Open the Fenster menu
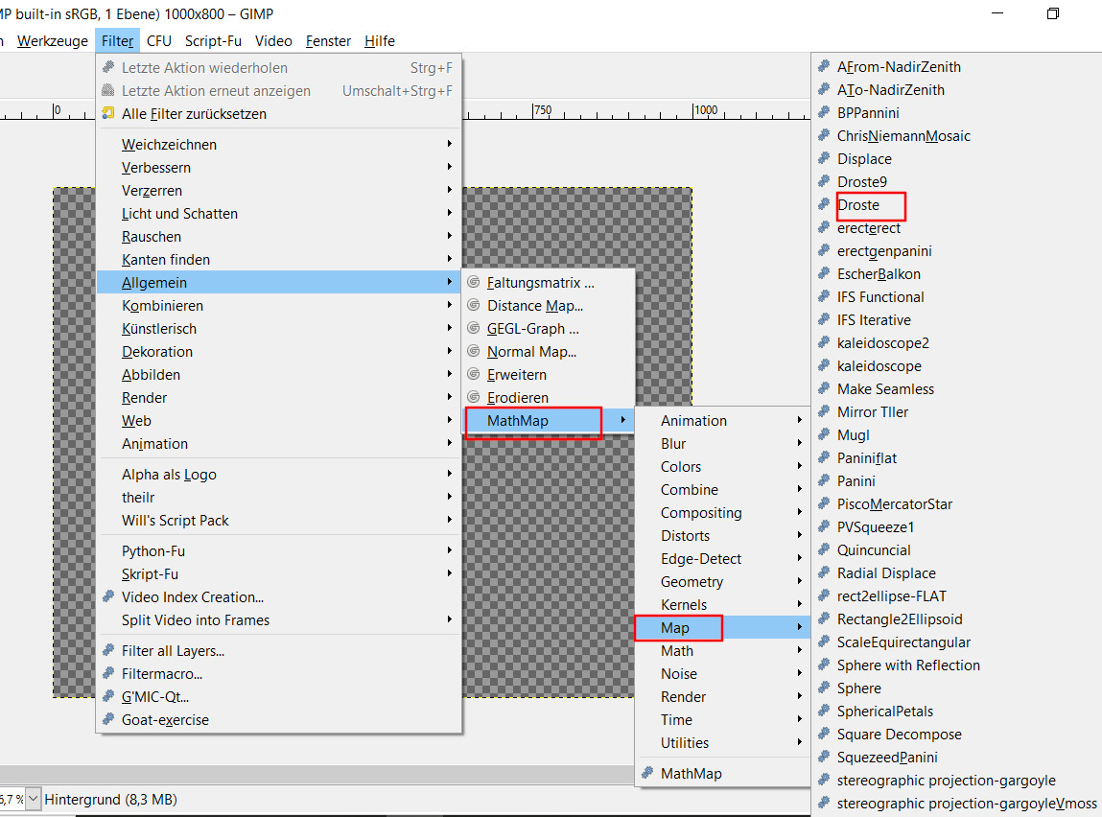The image size is (1102, 817). [328, 41]
